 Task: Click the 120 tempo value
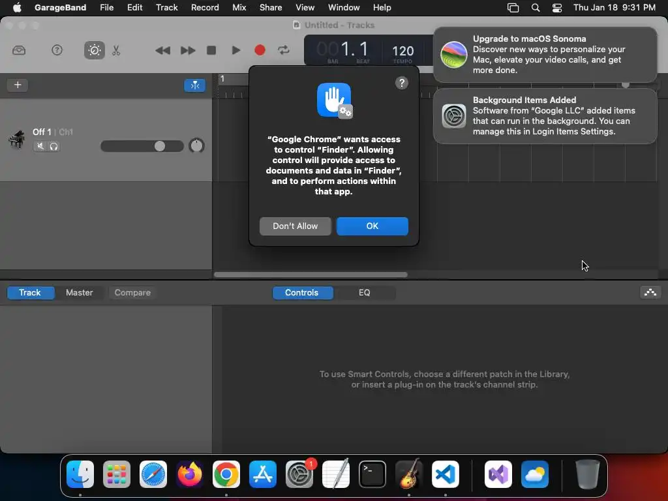pos(402,51)
